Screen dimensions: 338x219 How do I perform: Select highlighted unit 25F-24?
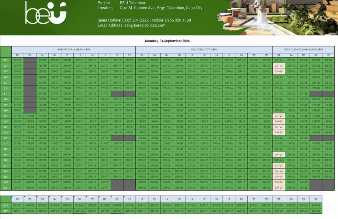coord(279,71)
